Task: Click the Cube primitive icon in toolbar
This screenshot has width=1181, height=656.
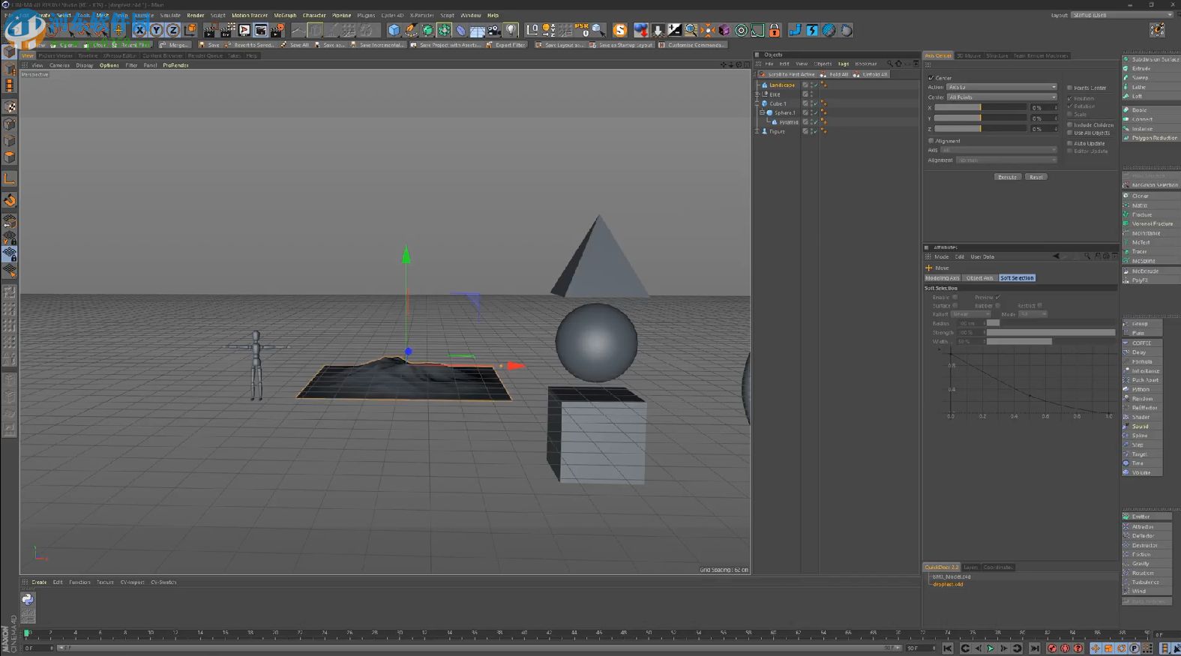Action: coord(394,30)
